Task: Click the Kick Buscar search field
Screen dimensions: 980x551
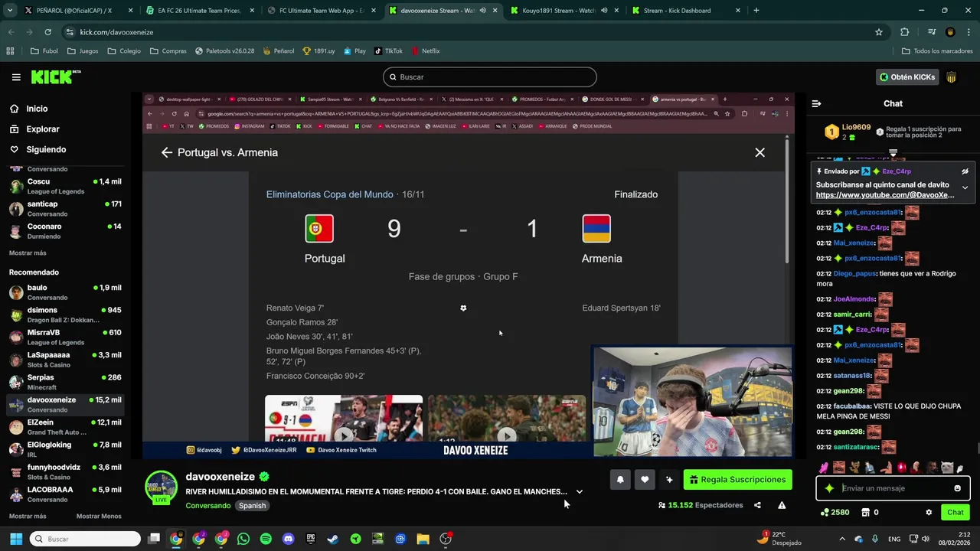Action: tap(490, 77)
